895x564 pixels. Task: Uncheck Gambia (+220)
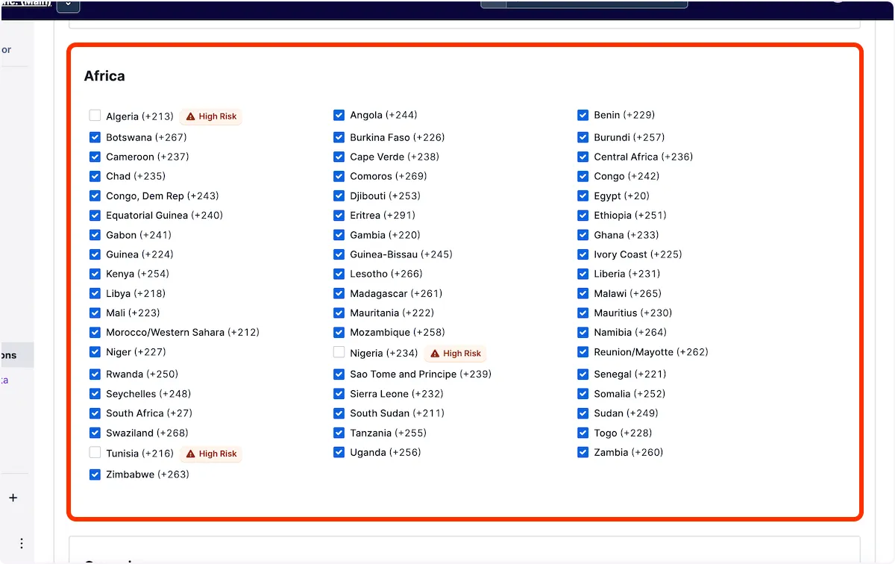339,234
